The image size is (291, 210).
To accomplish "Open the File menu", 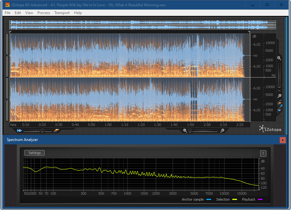I will pos(7,13).
